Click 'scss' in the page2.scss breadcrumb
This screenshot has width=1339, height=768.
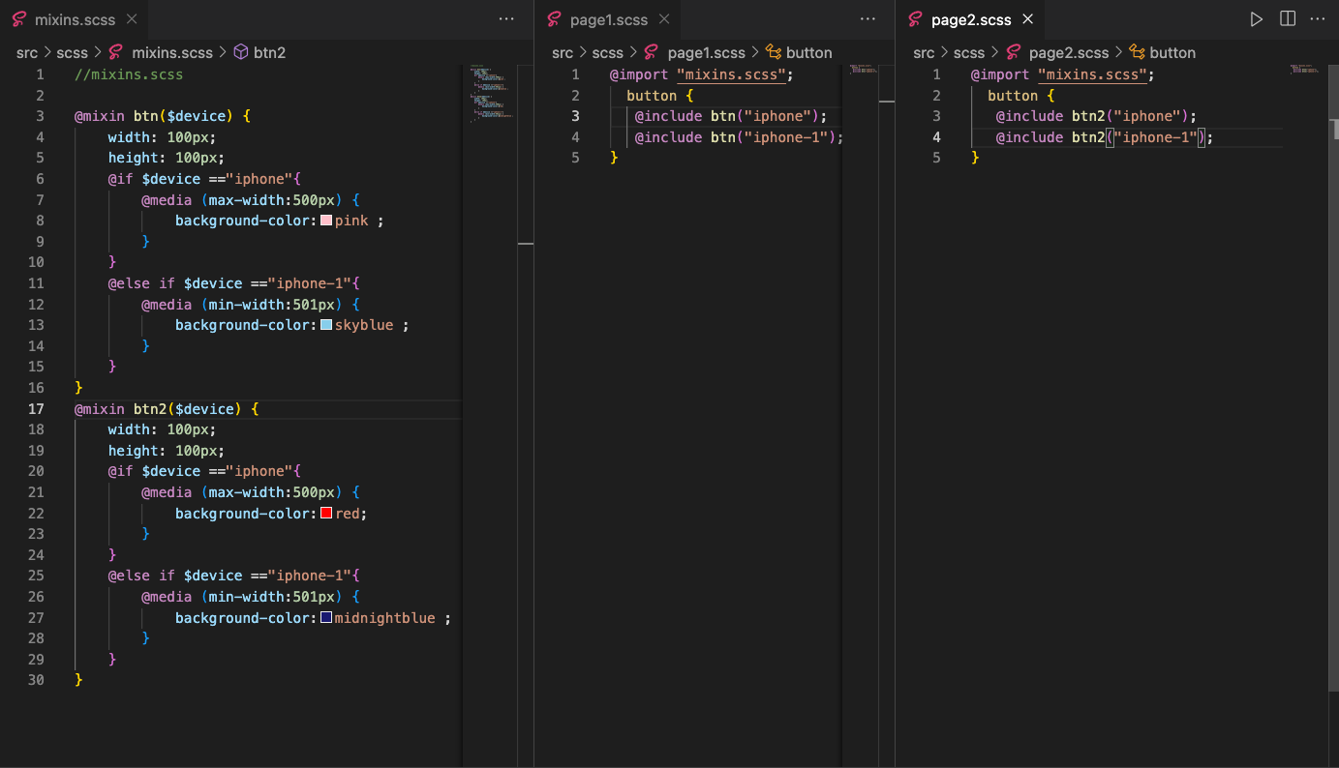[969, 53]
